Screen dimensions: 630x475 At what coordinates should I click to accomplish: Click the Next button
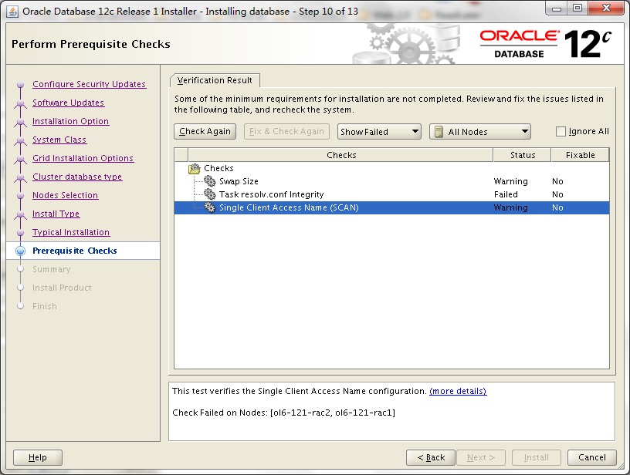(481, 457)
